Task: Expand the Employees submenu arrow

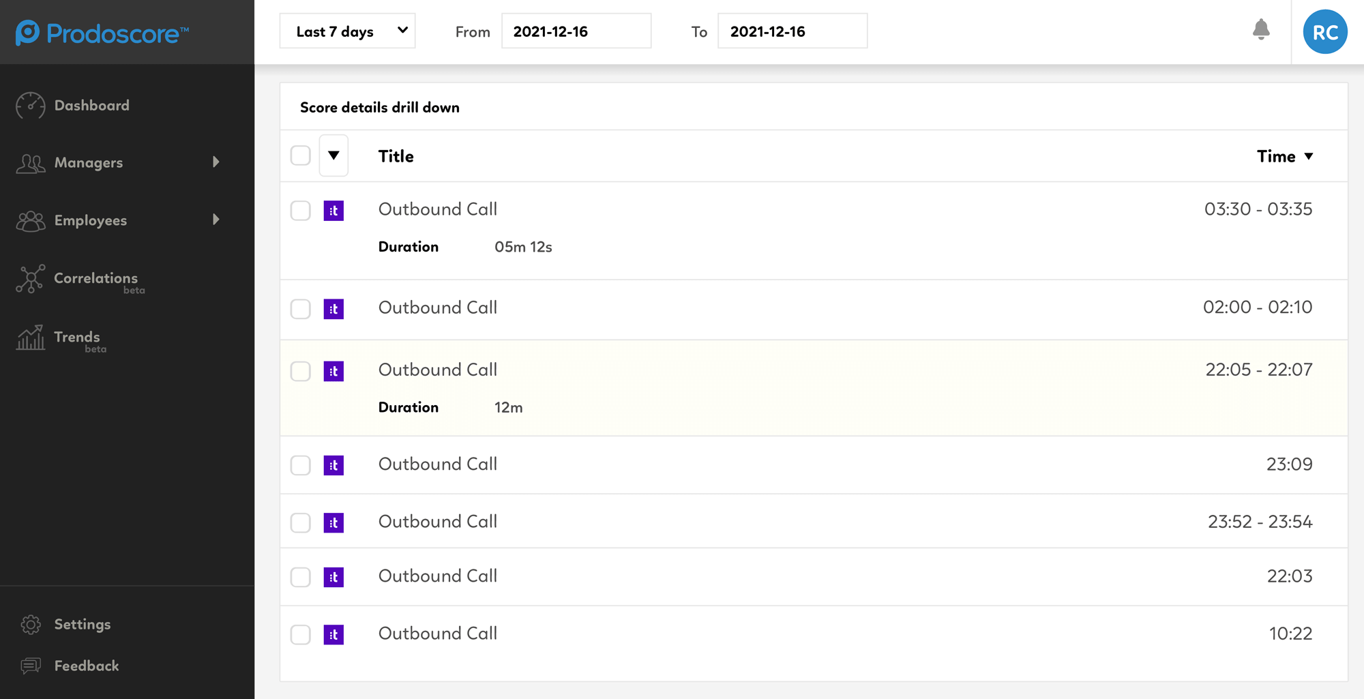Action: pos(216,220)
